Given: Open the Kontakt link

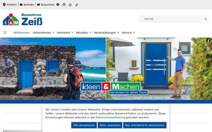Looking at the screenshot, I should [27, 5].
